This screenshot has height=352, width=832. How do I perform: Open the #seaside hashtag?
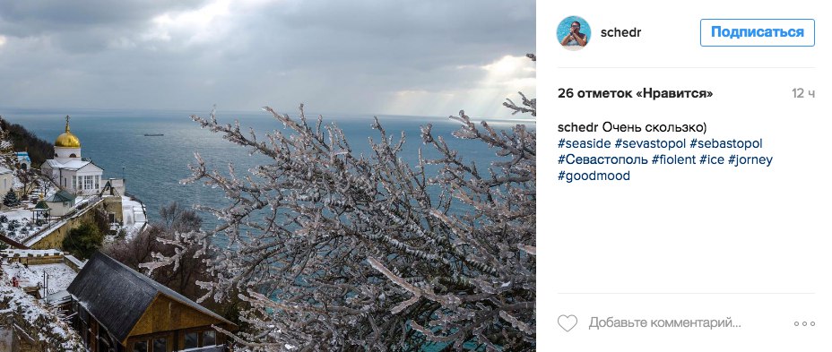pos(585,143)
